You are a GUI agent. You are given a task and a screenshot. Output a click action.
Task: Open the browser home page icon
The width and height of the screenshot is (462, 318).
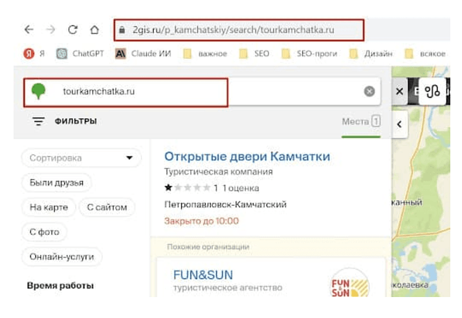[x=94, y=30]
